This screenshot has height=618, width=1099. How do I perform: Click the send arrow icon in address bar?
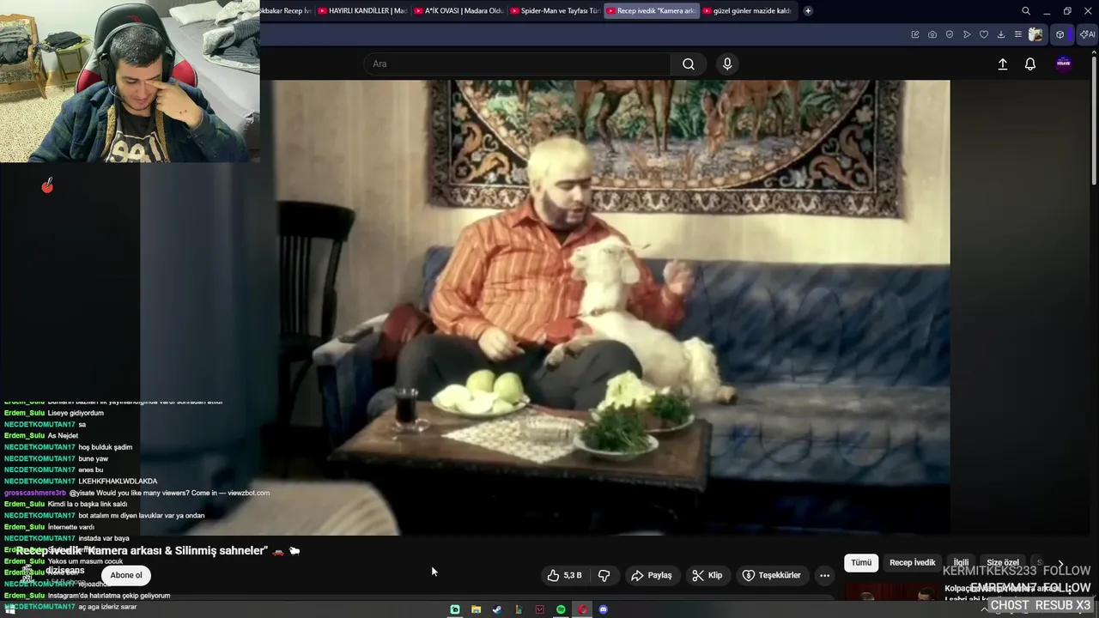[967, 34]
